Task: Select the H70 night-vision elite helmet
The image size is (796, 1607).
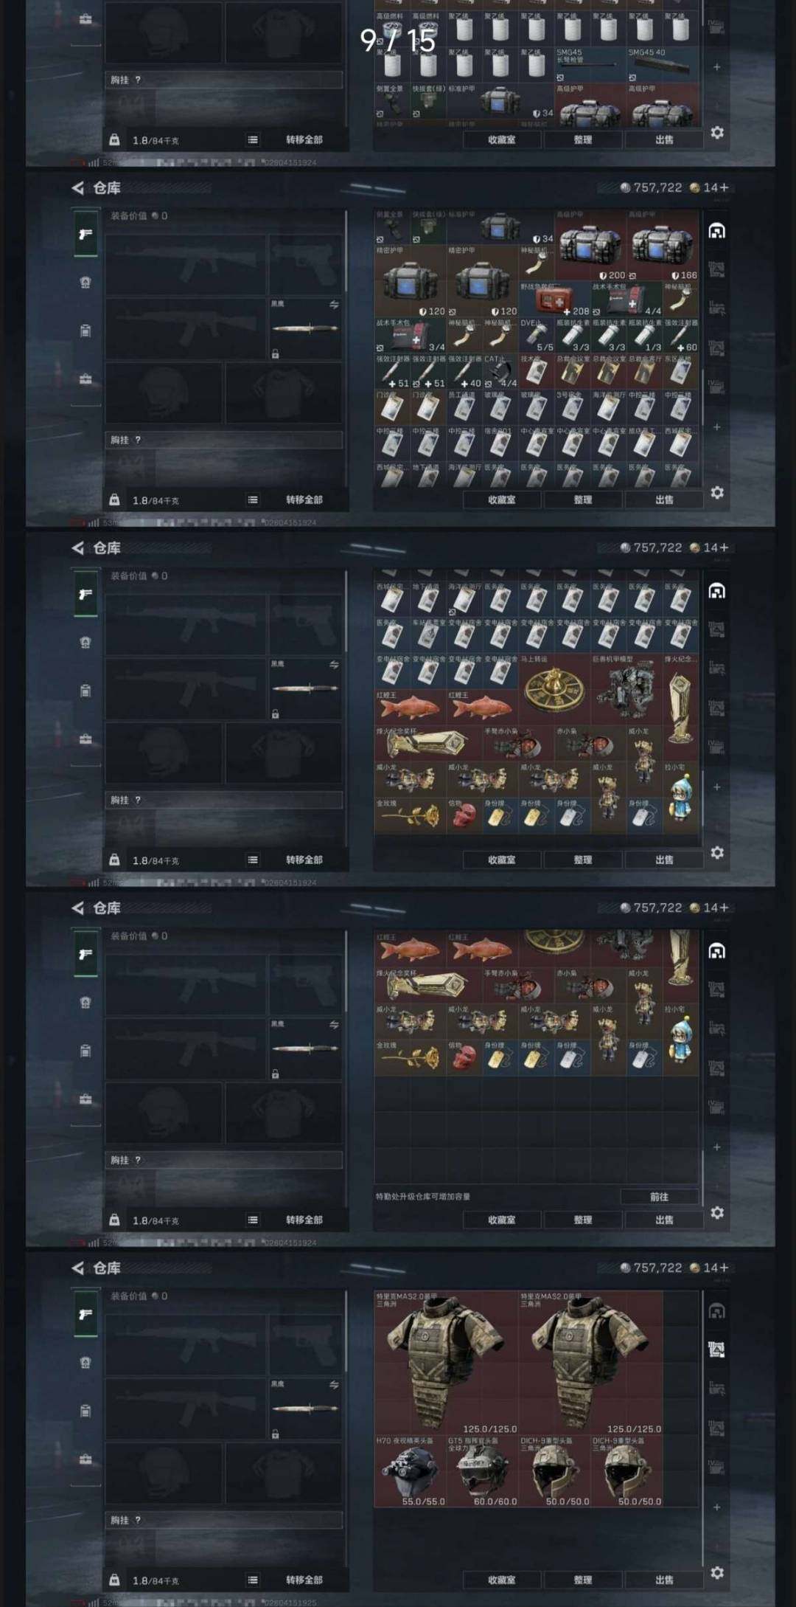Action: (x=410, y=1471)
